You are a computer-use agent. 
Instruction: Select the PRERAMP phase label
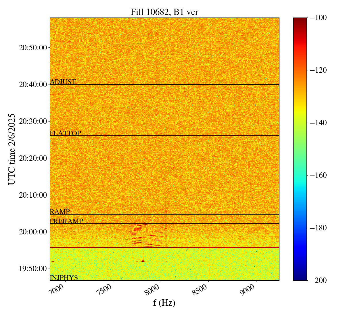66,221
